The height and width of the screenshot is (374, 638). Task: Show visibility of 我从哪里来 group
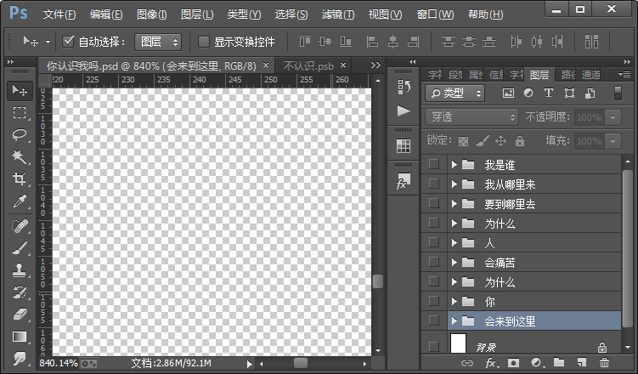point(434,184)
